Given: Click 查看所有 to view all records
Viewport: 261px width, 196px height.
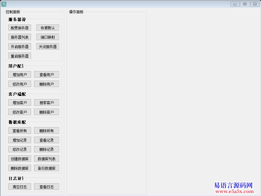Looking at the screenshot, I should point(20,130).
